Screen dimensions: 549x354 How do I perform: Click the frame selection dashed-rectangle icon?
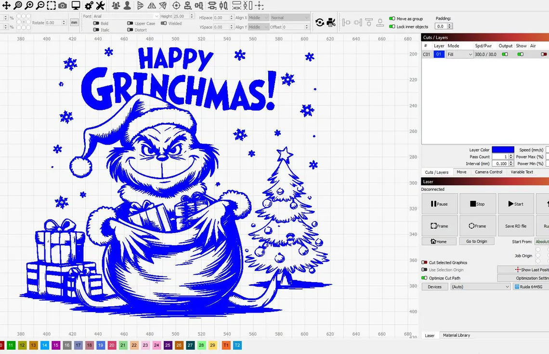coord(51,6)
